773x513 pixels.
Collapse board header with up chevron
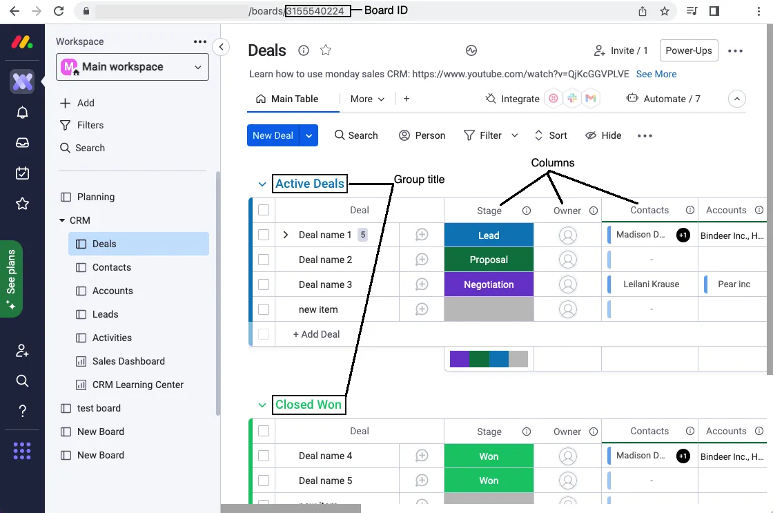coord(737,99)
